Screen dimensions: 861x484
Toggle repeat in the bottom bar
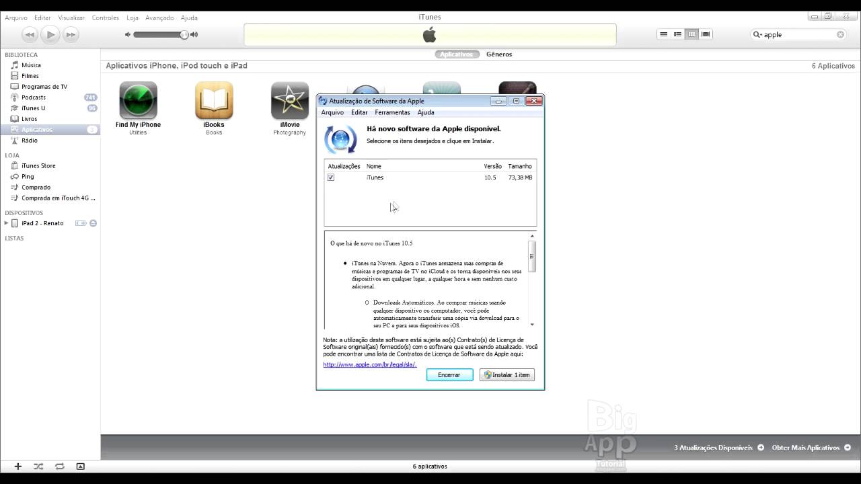click(x=59, y=466)
